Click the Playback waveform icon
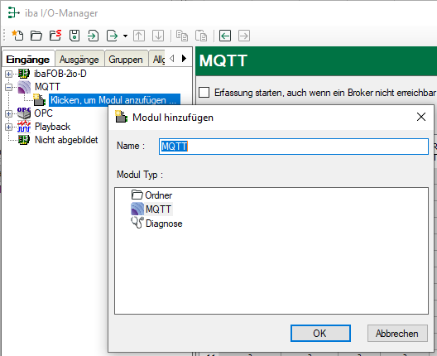The image size is (437, 356). (x=24, y=127)
